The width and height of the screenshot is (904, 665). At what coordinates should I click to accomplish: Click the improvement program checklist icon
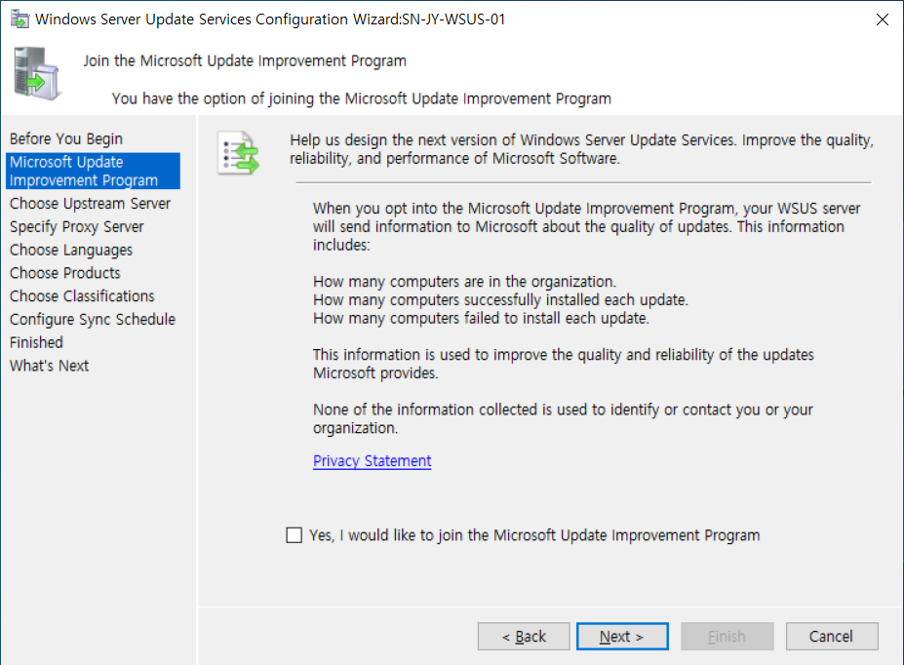(238, 153)
